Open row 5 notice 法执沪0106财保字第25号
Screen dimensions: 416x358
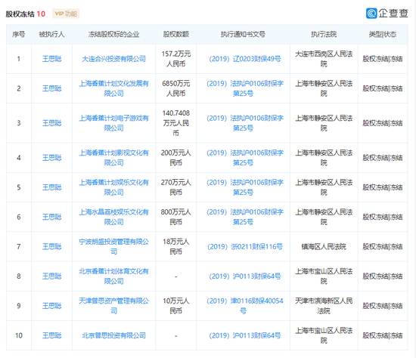pos(244,187)
